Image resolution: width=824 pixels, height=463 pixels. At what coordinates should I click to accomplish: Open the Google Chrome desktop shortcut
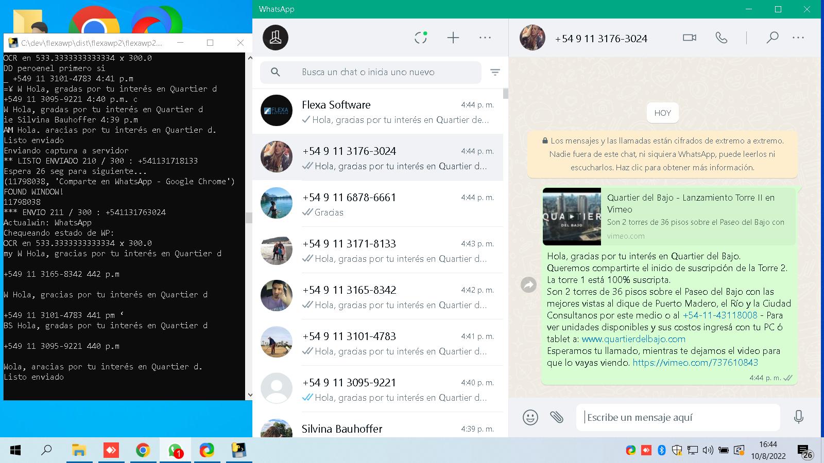[x=94, y=21]
